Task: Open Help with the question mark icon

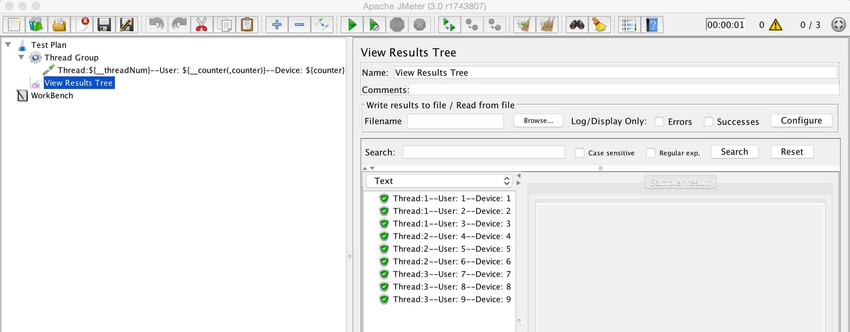Action: (652, 25)
